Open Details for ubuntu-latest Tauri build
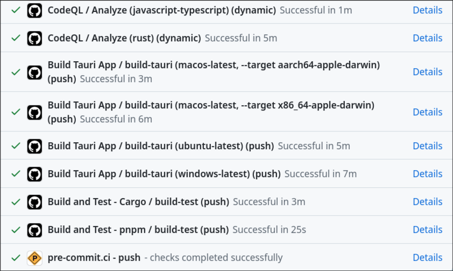 [427, 146]
